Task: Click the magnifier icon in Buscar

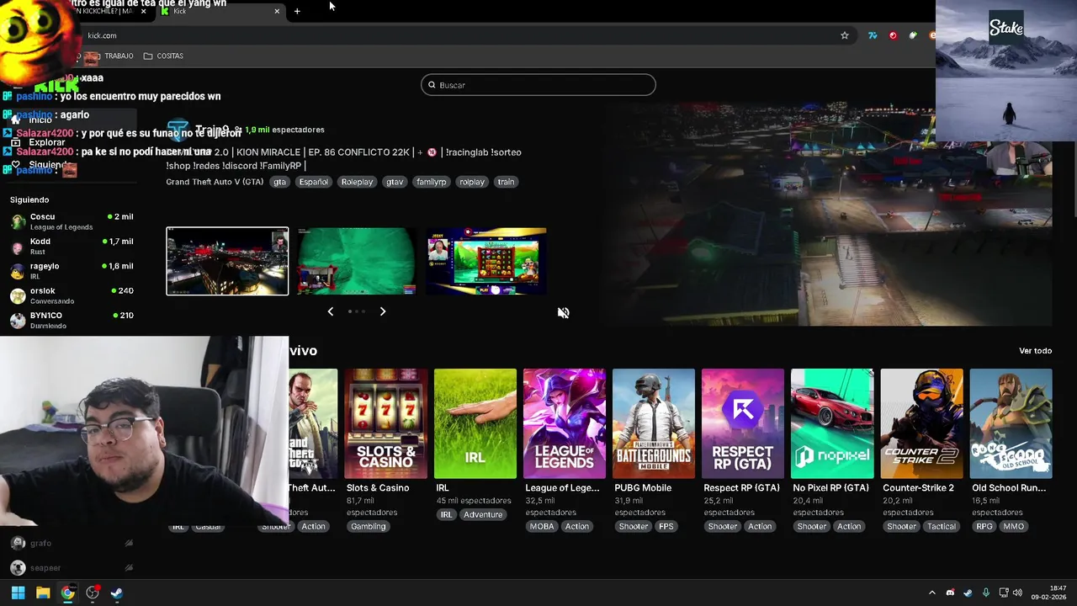Action: 432,85
